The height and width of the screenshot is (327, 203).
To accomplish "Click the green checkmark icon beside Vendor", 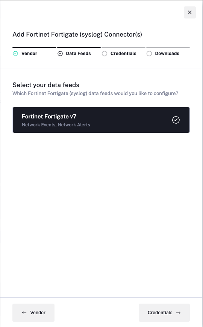I will [x=15, y=54].
